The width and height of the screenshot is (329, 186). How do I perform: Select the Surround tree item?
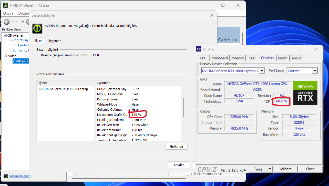[x=21, y=50]
